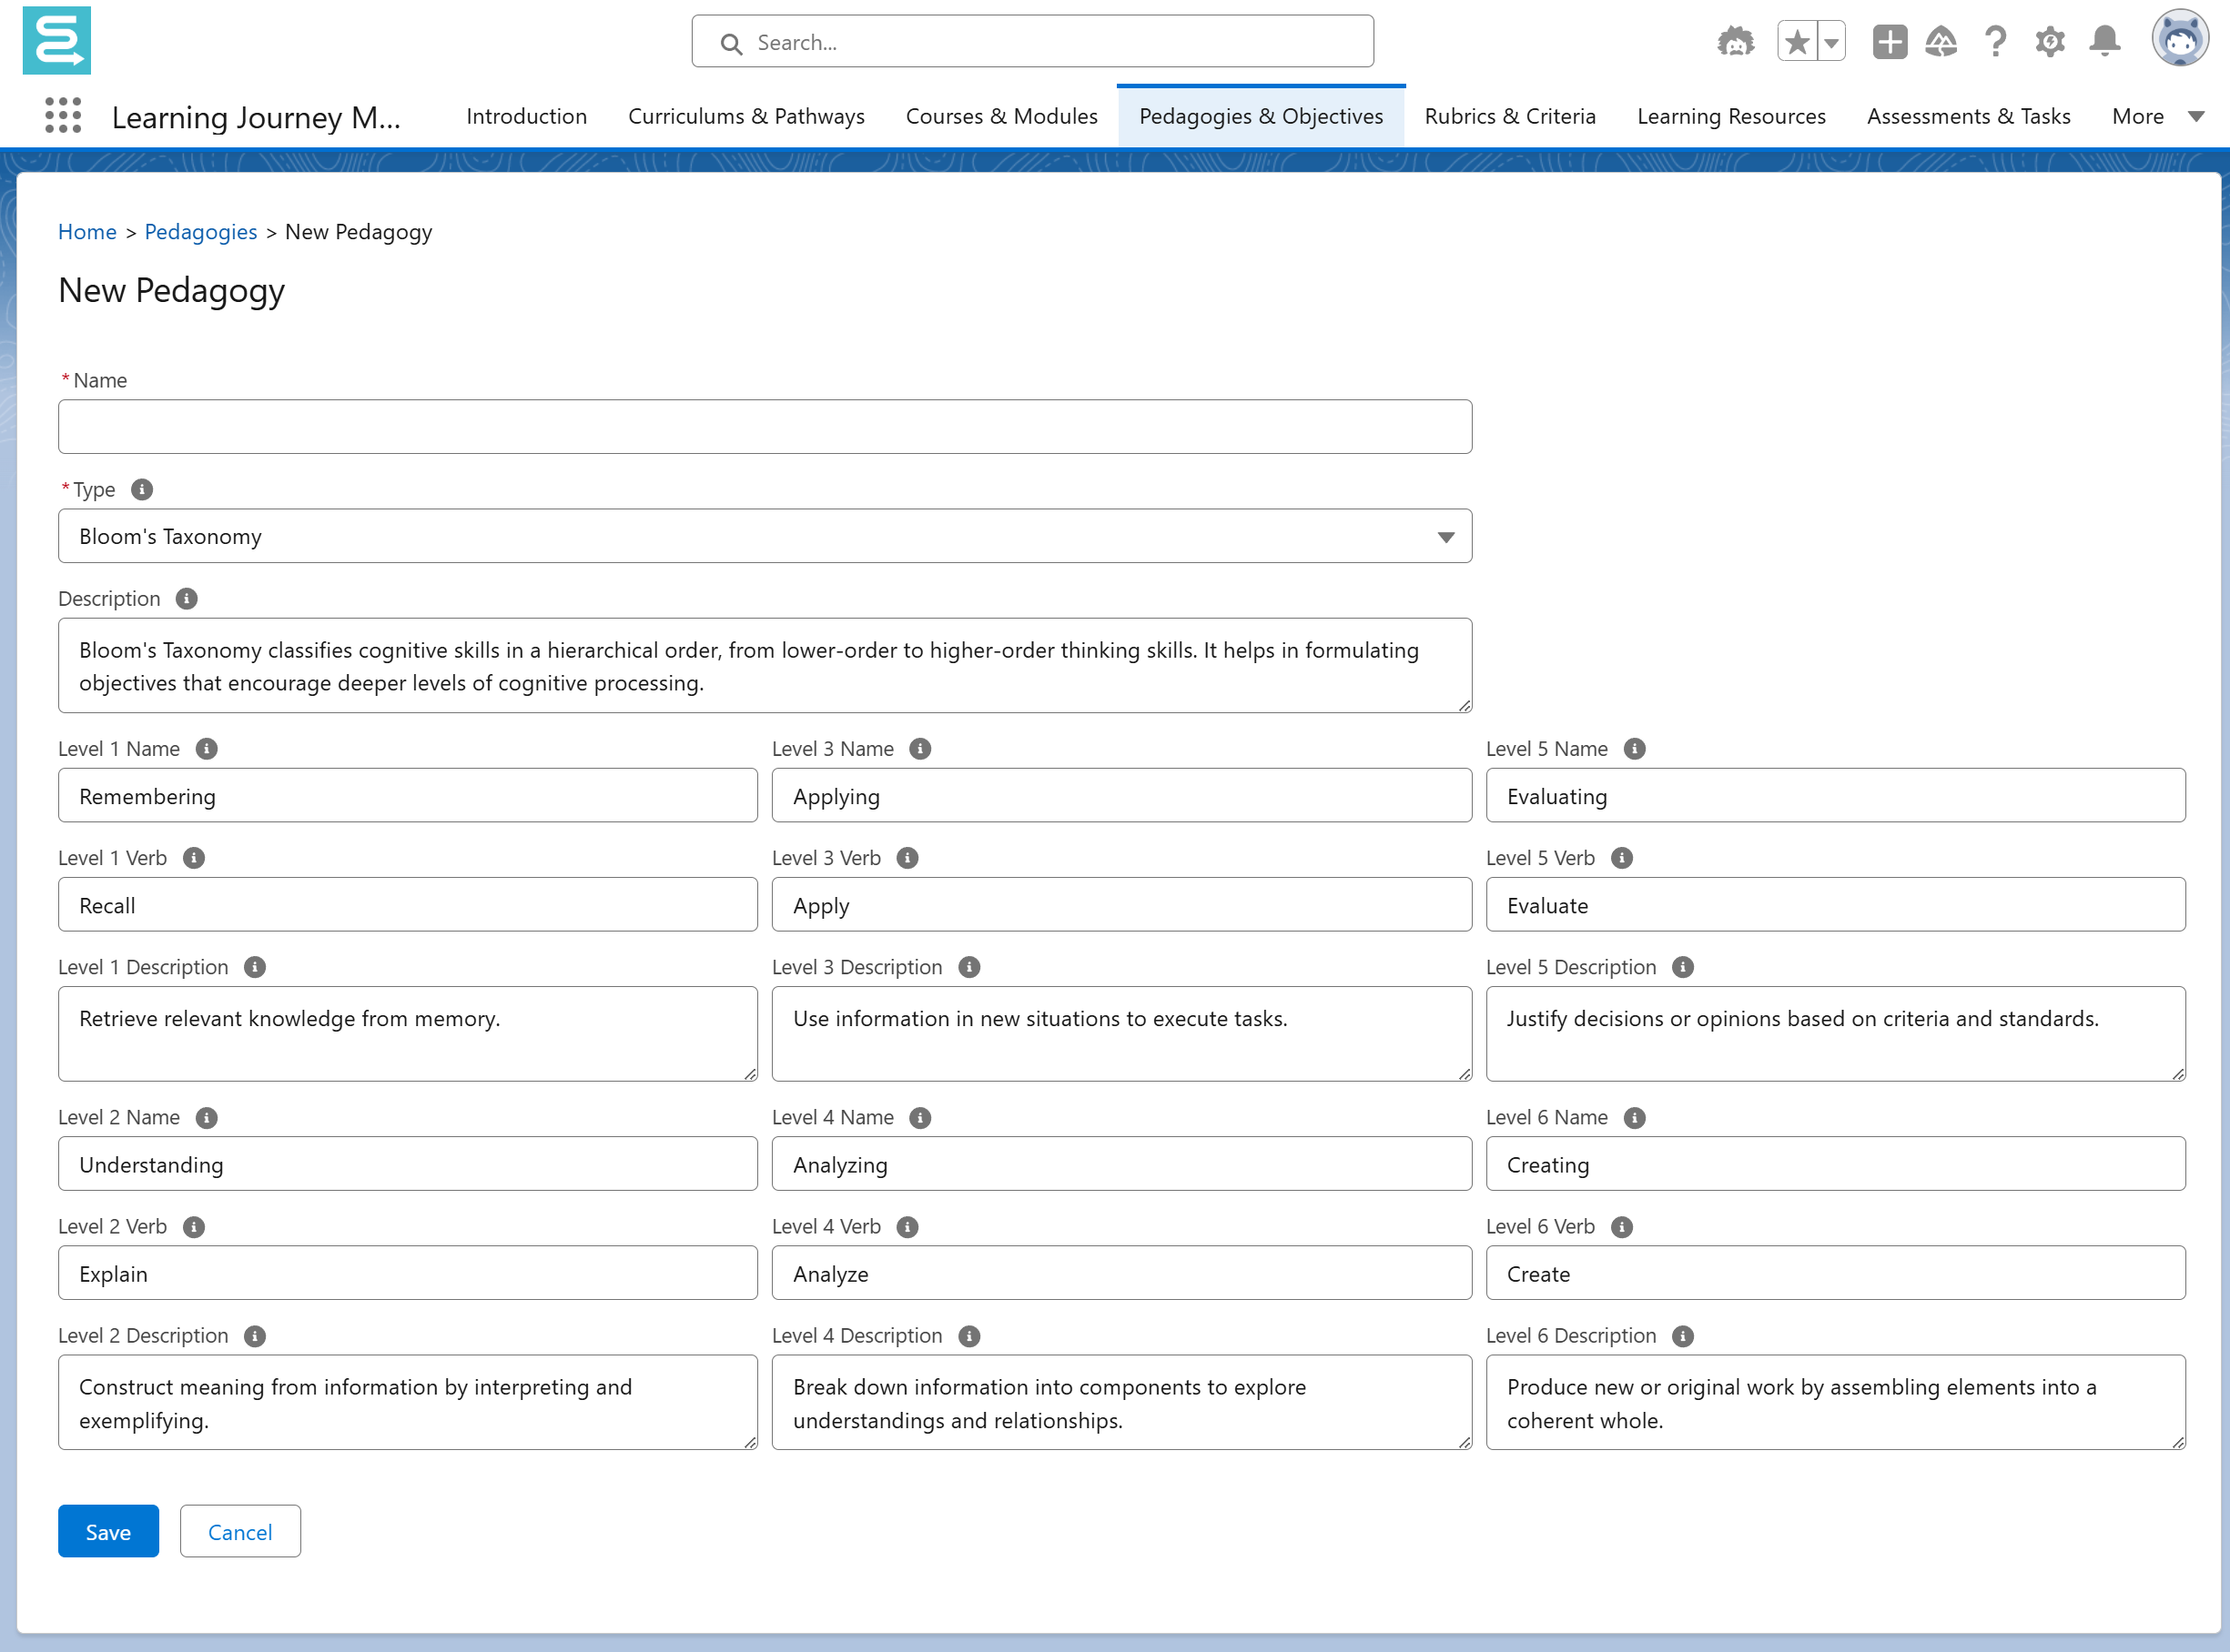This screenshot has width=2230, height=1652.
Task: Click the Save button
Action: 108,1531
